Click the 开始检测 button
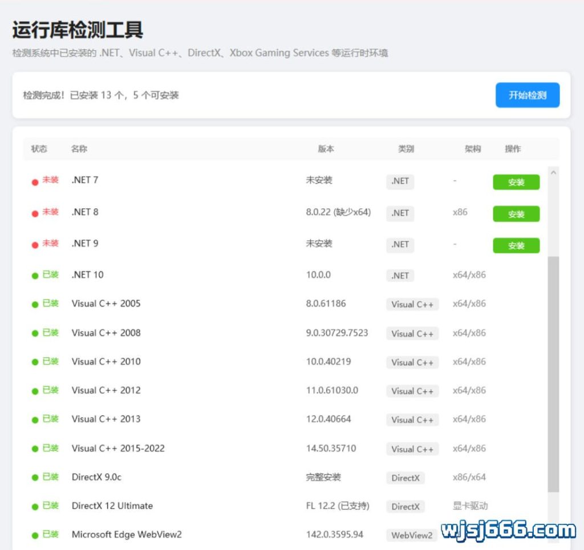 click(x=528, y=95)
